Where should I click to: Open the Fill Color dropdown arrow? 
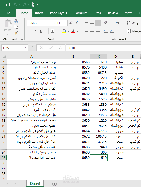pyautogui.click(x=68, y=31)
